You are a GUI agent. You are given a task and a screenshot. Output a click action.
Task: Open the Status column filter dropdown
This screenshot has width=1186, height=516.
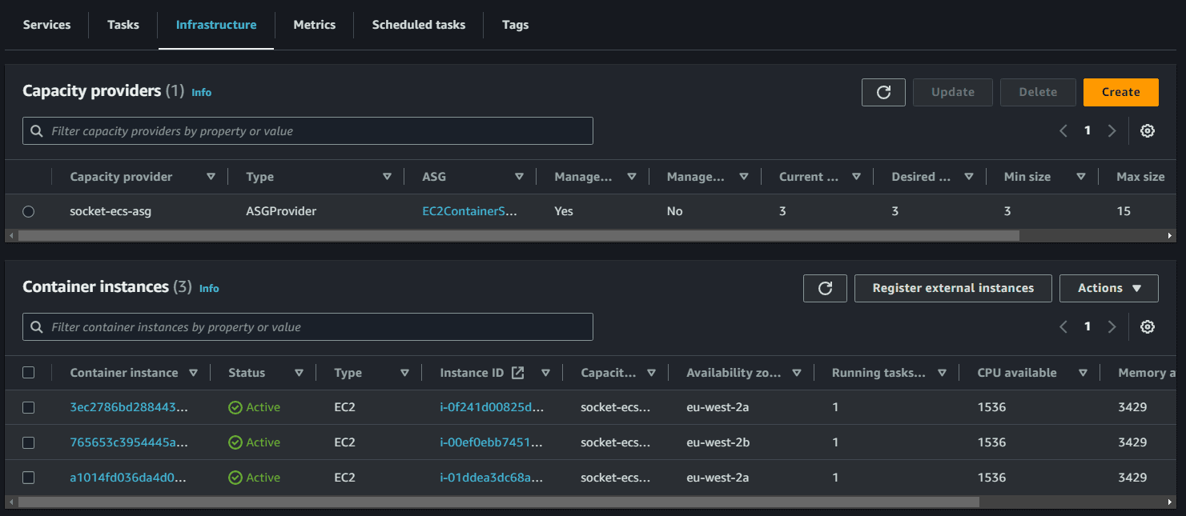[x=299, y=372]
